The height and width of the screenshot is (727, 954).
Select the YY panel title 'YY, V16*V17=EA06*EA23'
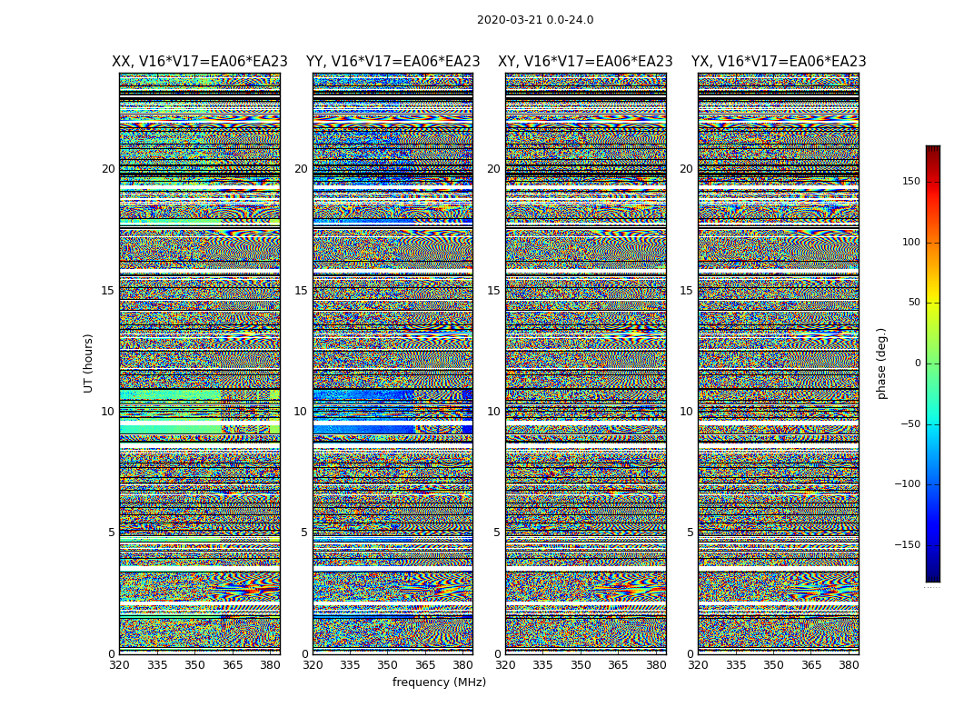(x=393, y=62)
